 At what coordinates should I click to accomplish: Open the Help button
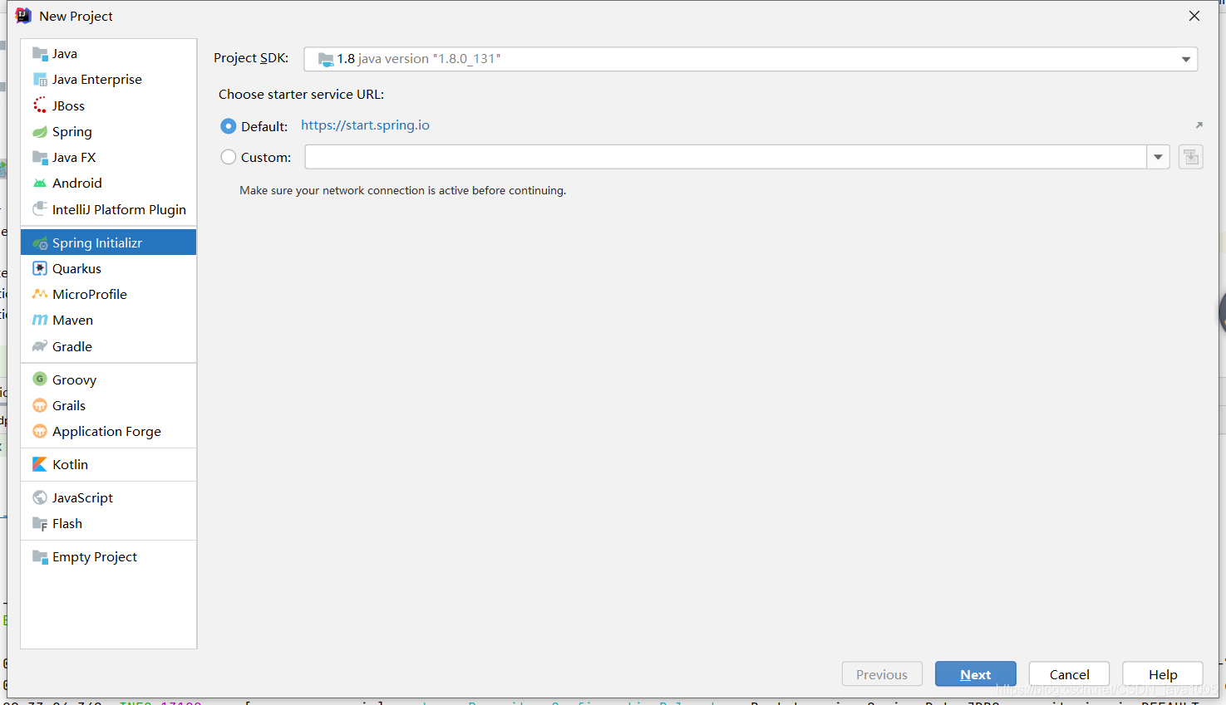coord(1163,674)
